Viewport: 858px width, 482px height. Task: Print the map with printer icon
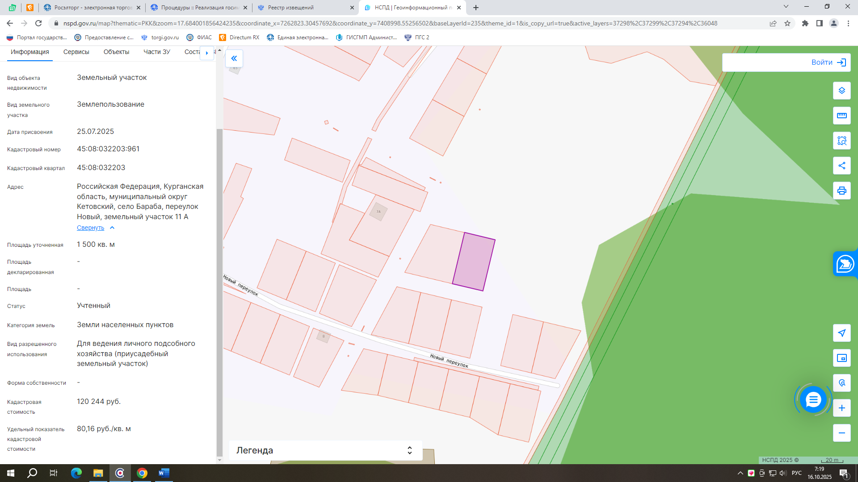coord(841,191)
